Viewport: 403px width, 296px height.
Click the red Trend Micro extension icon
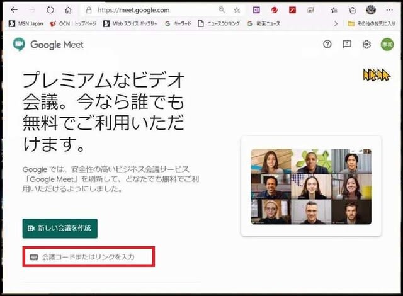pos(275,10)
